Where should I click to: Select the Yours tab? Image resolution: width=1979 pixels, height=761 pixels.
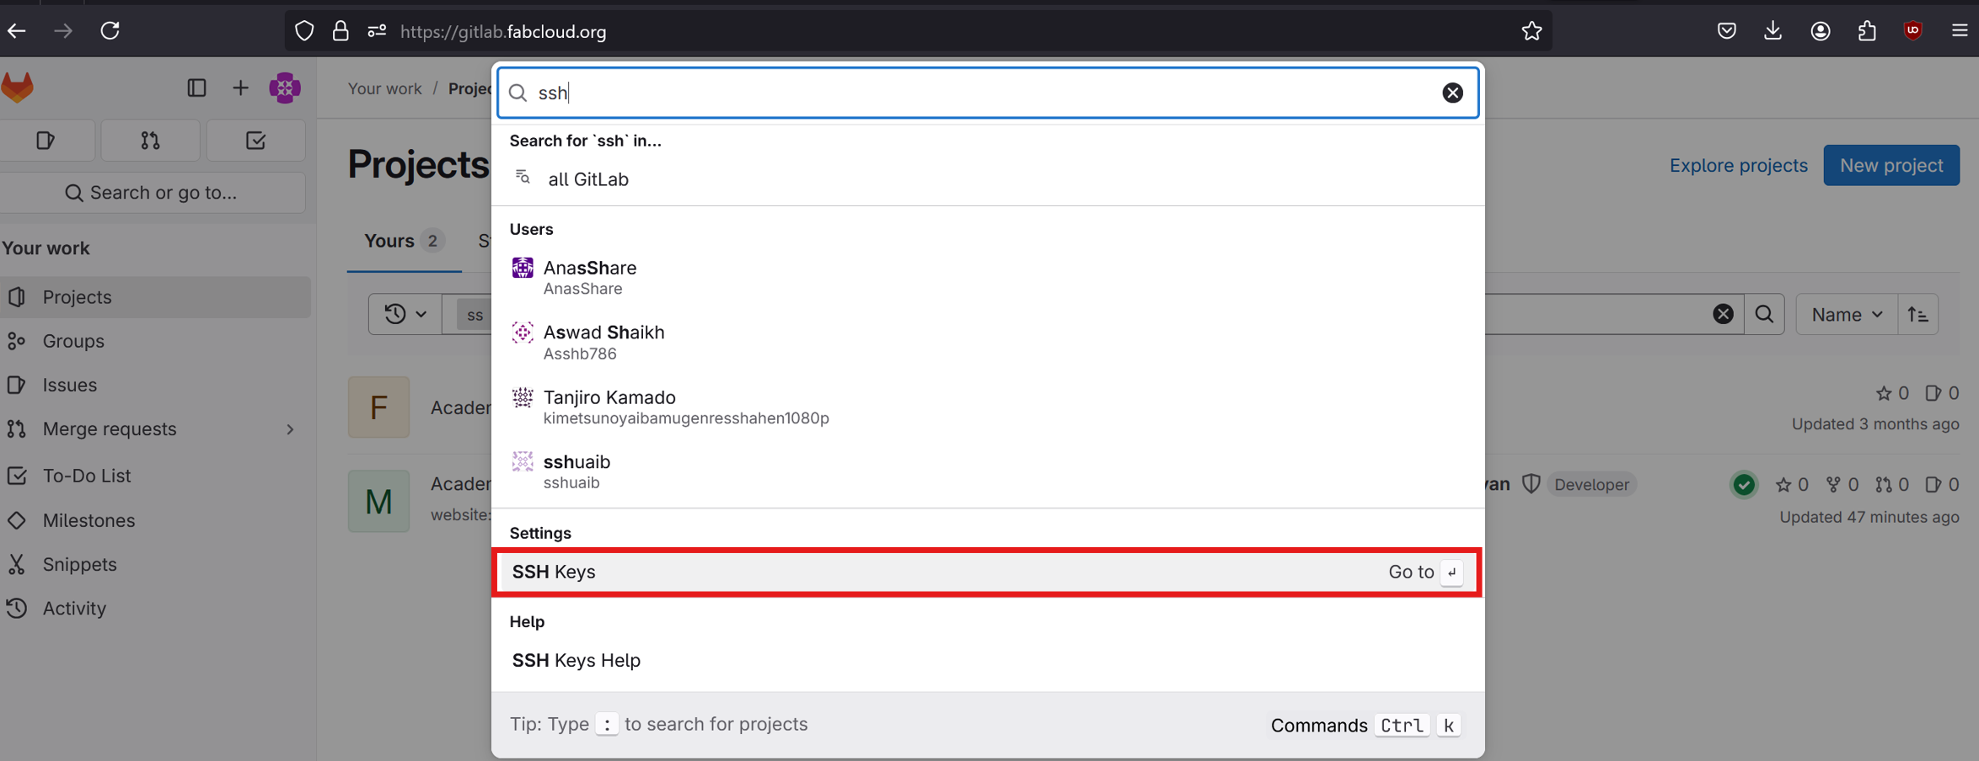[404, 241]
